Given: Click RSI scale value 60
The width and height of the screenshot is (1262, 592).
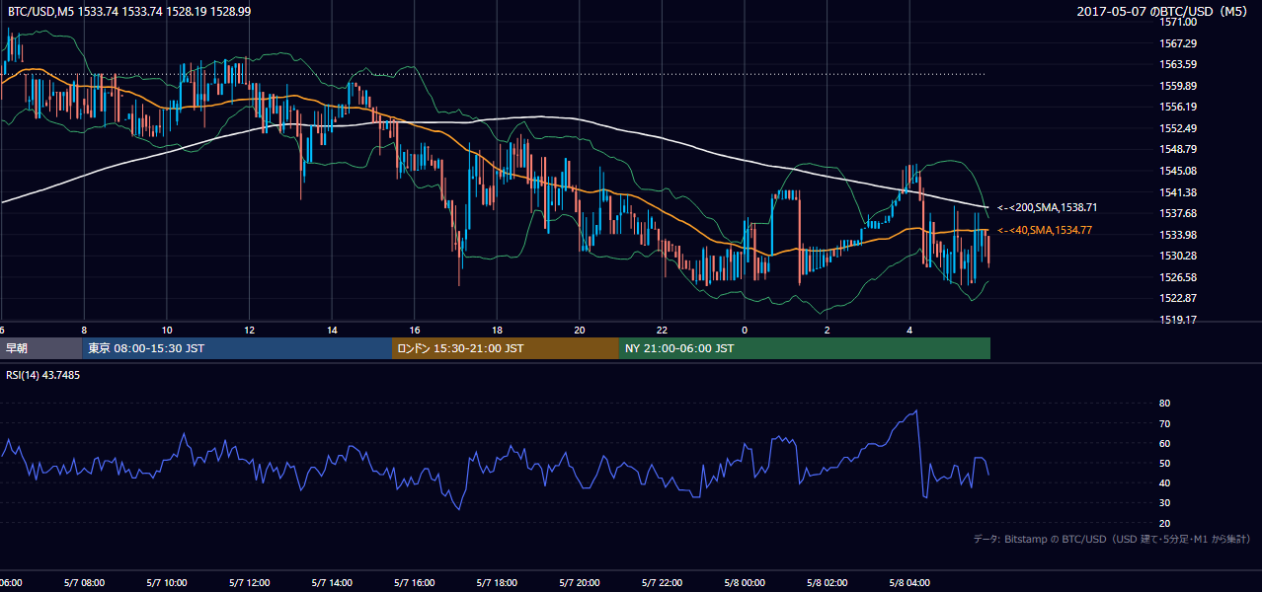Looking at the screenshot, I should click(1164, 443).
